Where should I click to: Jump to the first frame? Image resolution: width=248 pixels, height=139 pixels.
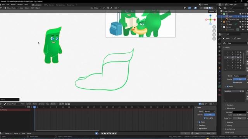[x=102, y=133]
